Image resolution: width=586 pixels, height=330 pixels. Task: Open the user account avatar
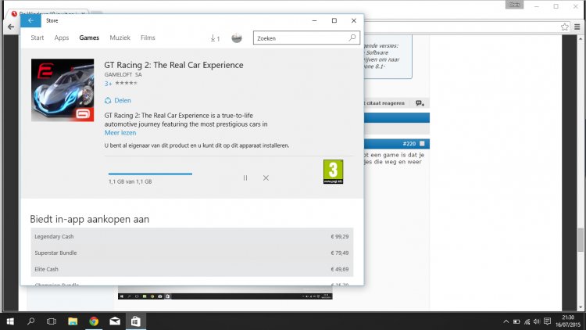(x=238, y=38)
